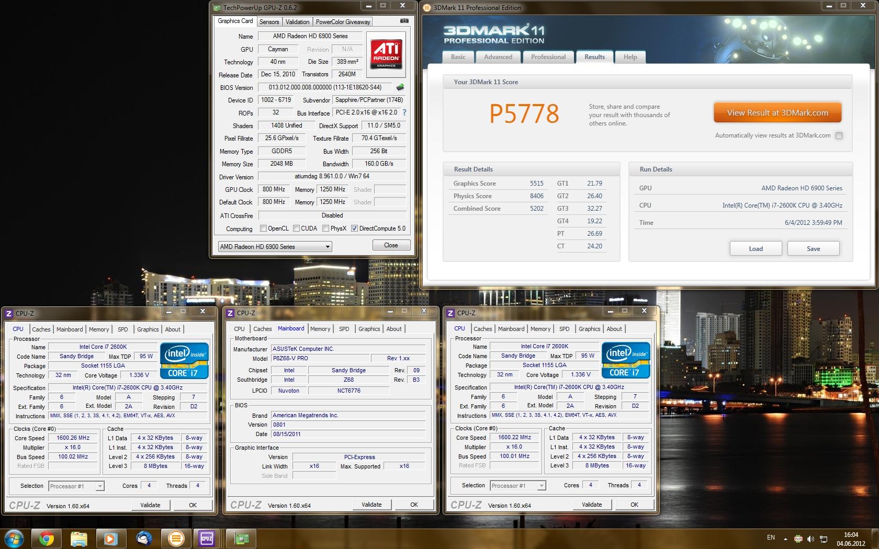This screenshot has height=549, width=879.
Task: Click the GPU-Z Name field AMD Radeon HD 6900 Series
Action: [310, 36]
